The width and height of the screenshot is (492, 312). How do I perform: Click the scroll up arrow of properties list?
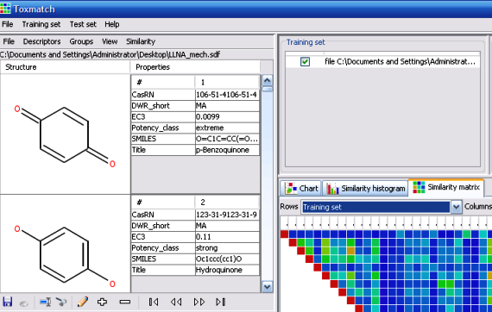[x=267, y=80]
